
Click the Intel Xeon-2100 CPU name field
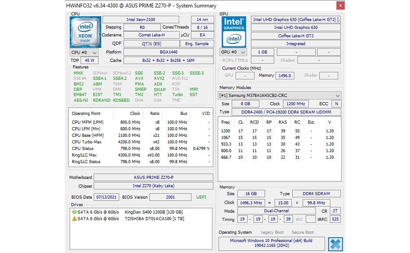[x=141, y=20]
